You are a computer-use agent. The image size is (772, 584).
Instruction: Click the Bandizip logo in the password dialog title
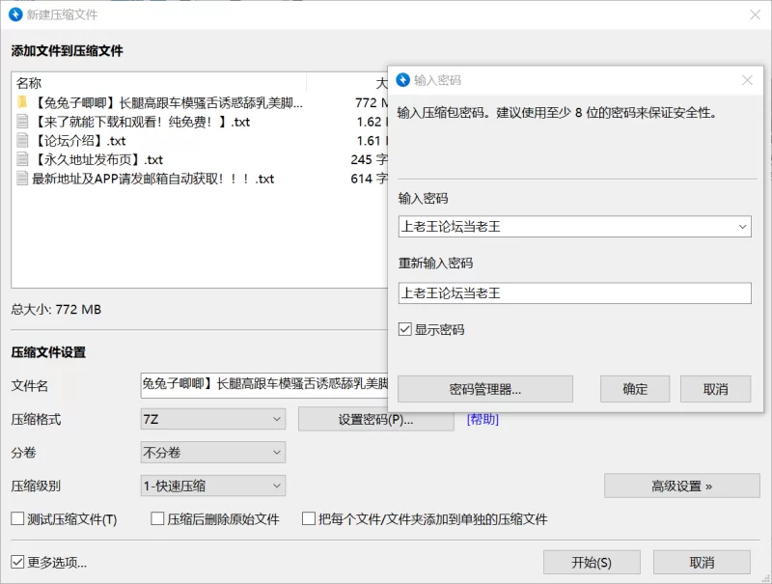402,80
